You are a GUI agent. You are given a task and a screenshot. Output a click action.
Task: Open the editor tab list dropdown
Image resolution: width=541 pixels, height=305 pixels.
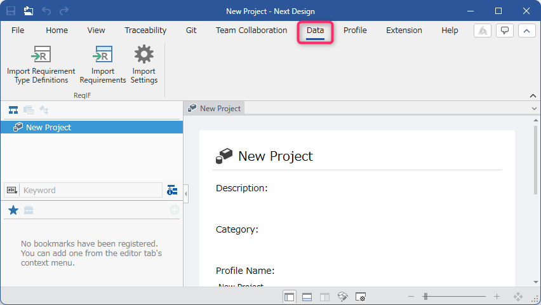534,109
